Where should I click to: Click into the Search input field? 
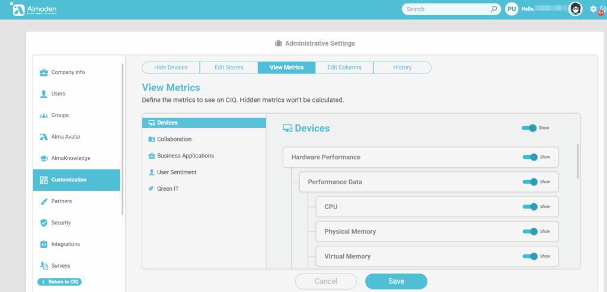click(446, 9)
